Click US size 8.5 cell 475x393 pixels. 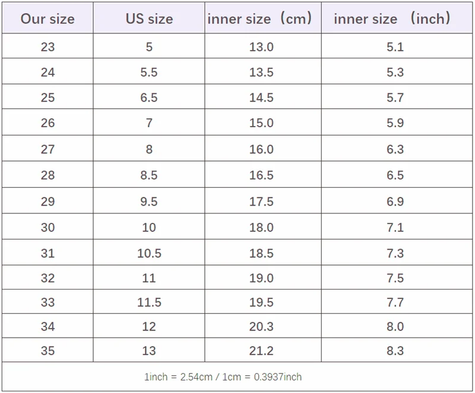[149, 174]
